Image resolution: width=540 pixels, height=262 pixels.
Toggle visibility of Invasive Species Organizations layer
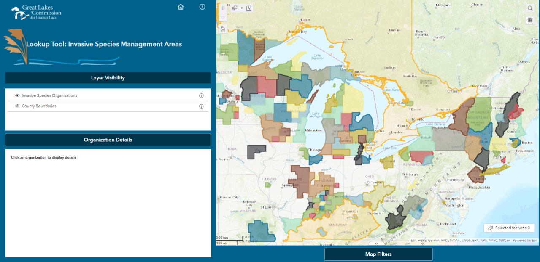(x=17, y=95)
